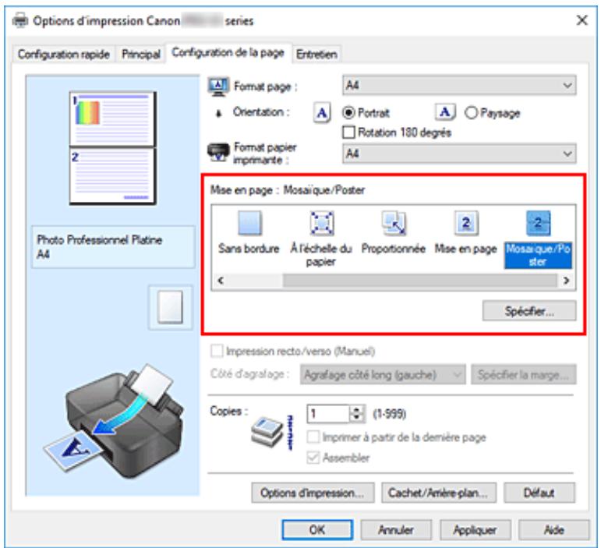Click the layout list left scroll arrow

[x=221, y=281]
